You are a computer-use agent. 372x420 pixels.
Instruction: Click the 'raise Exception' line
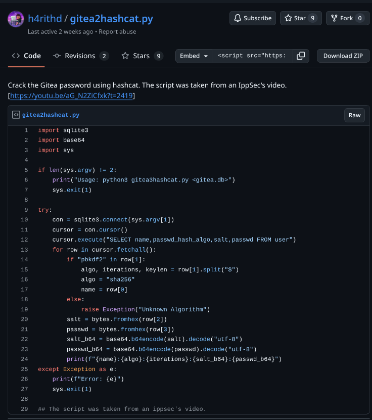tap(146, 309)
